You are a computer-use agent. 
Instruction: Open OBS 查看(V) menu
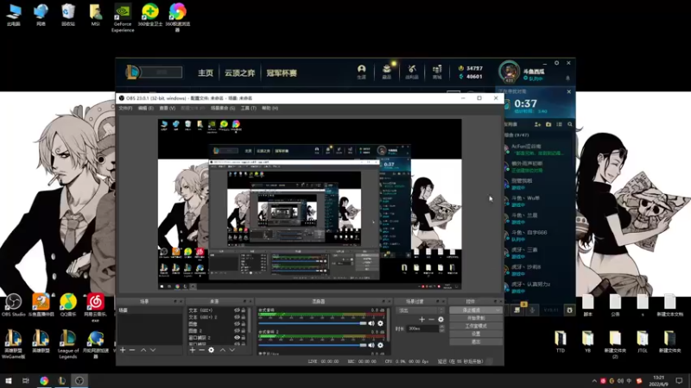(167, 109)
